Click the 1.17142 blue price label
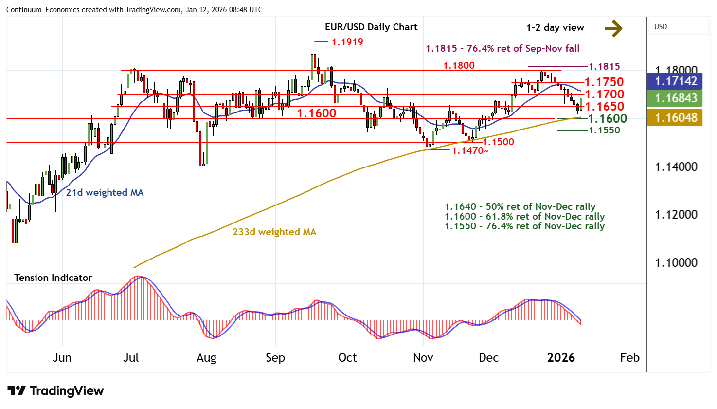Screen dimensions: 717x409 [x=675, y=81]
